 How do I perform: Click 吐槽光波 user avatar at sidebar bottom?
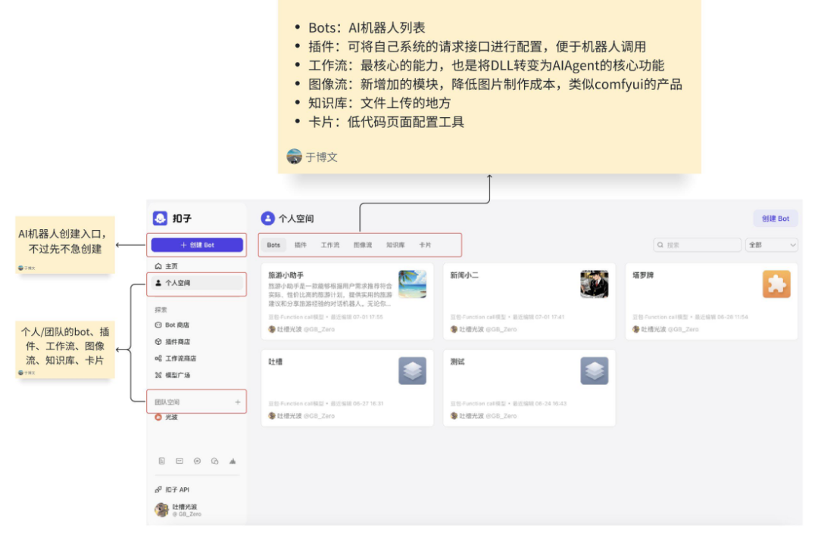tap(162, 510)
